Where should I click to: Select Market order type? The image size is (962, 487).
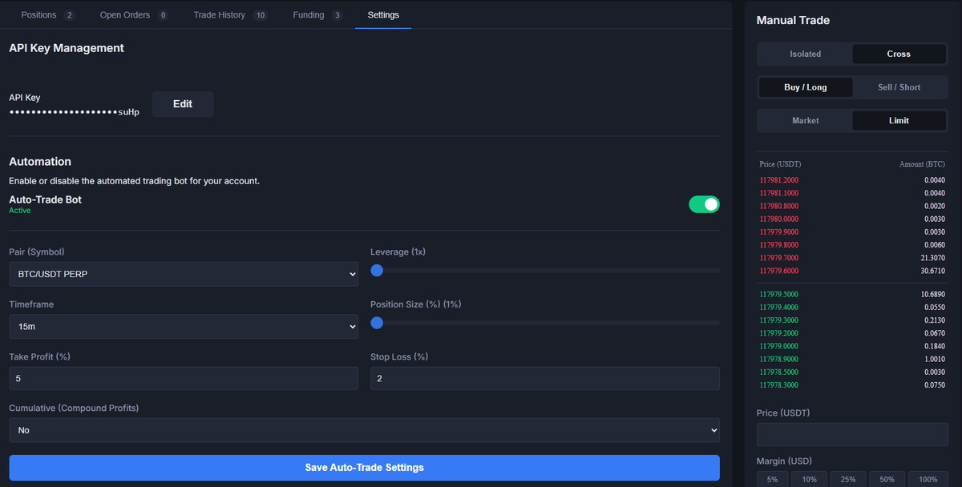(806, 120)
